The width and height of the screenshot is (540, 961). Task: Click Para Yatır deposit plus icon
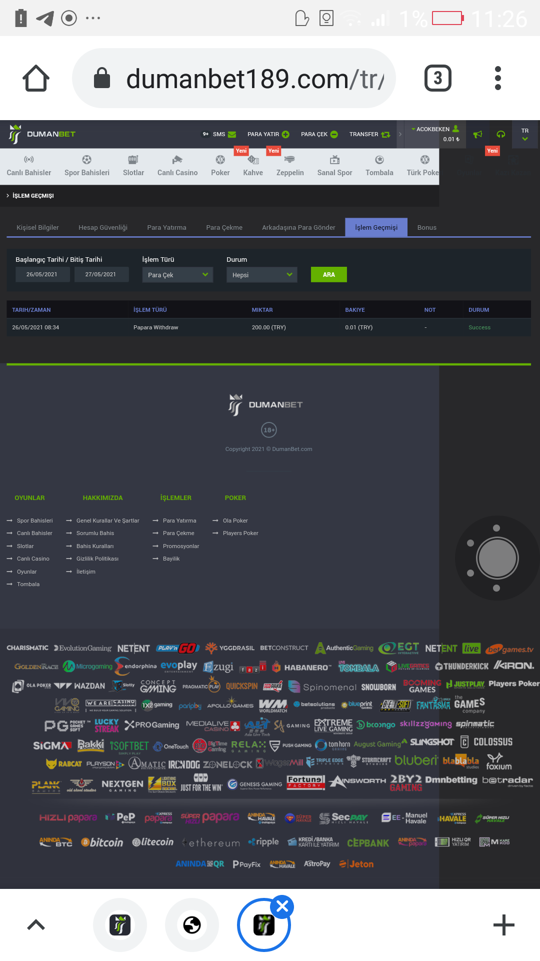[285, 134]
